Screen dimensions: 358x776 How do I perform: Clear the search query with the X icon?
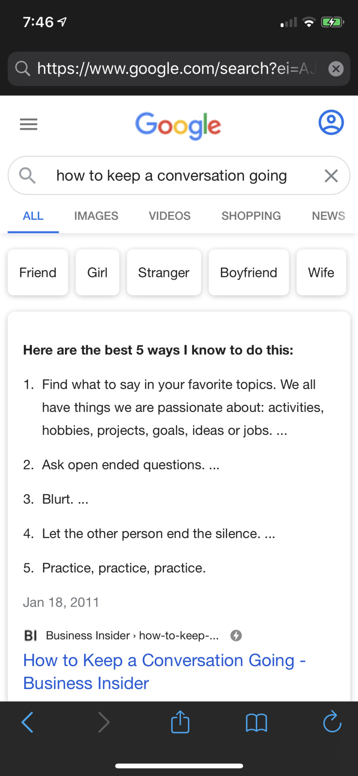pos(331,176)
